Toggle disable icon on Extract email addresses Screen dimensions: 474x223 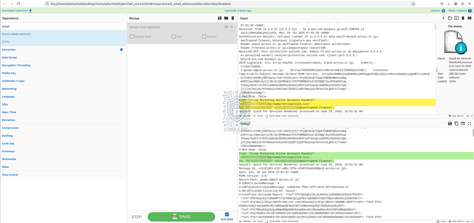[x=226, y=27]
